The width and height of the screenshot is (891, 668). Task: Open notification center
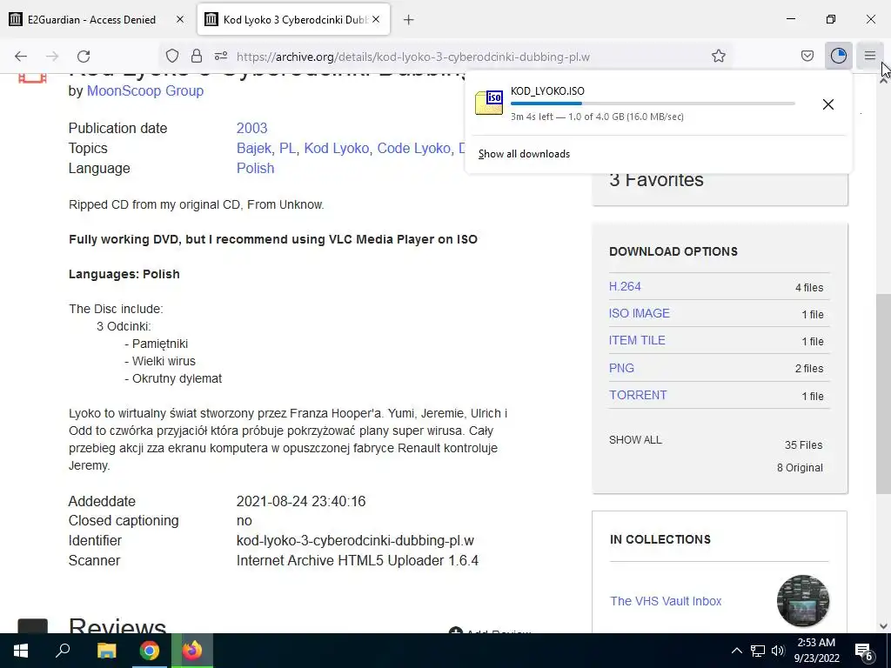click(x=864, y=651)
